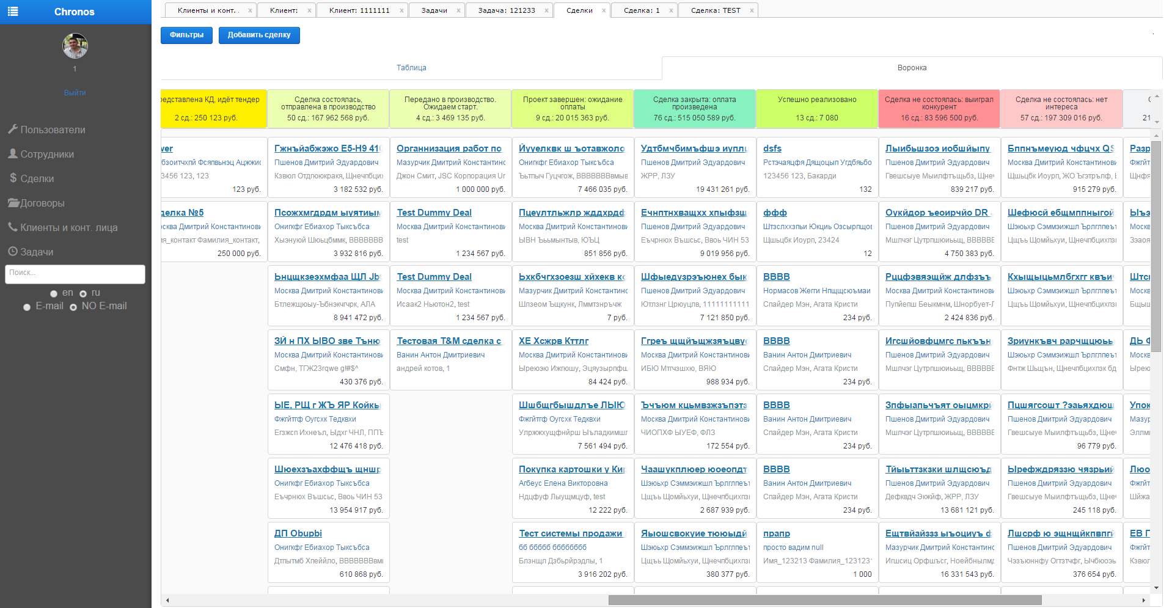Open Сделки with the dollar icon
This screenshot has width=1172, height=608.
coord(32,178)
